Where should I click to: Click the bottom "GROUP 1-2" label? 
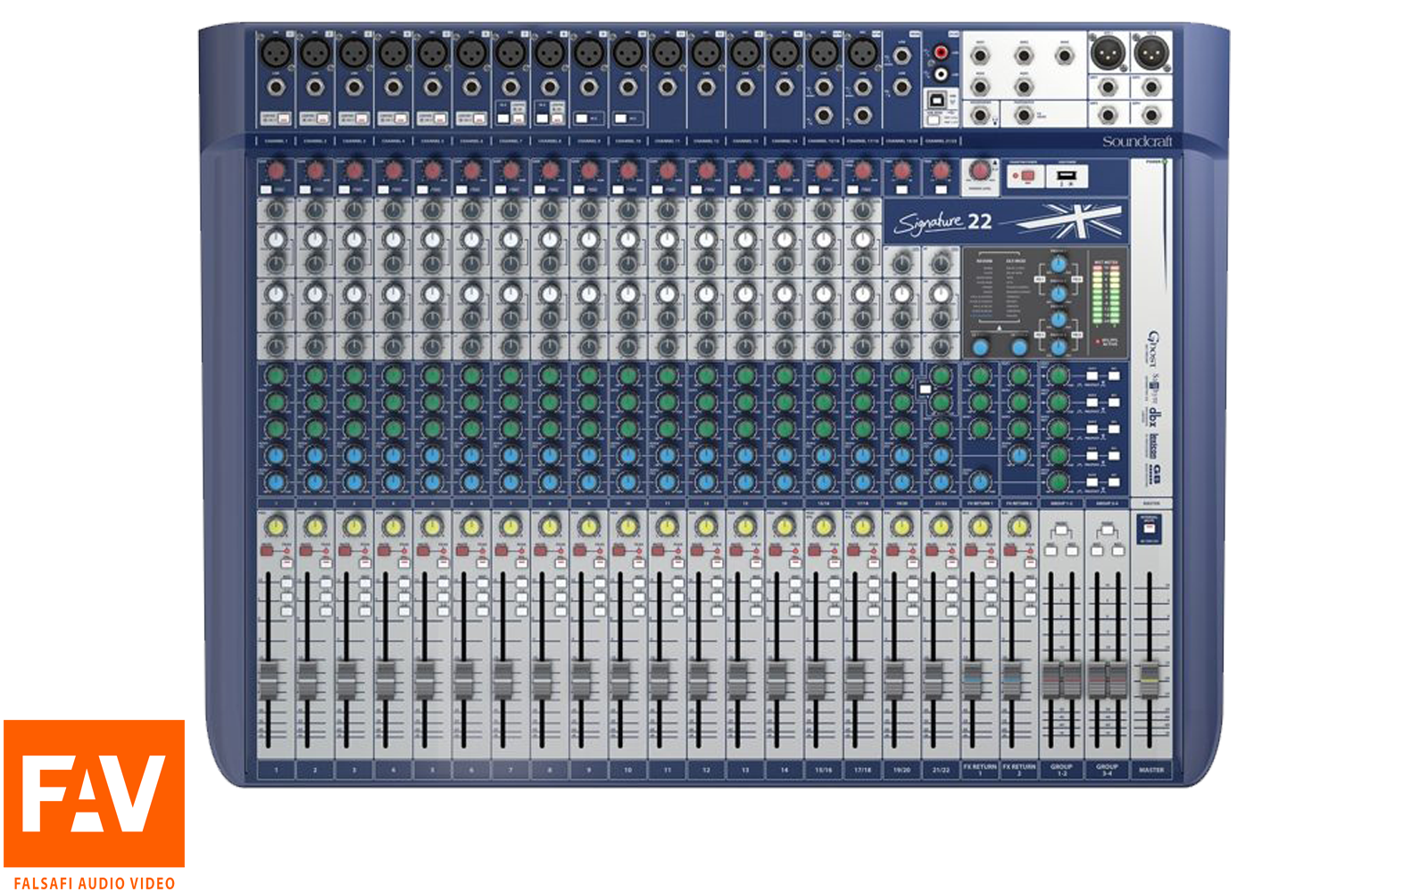1062,769
